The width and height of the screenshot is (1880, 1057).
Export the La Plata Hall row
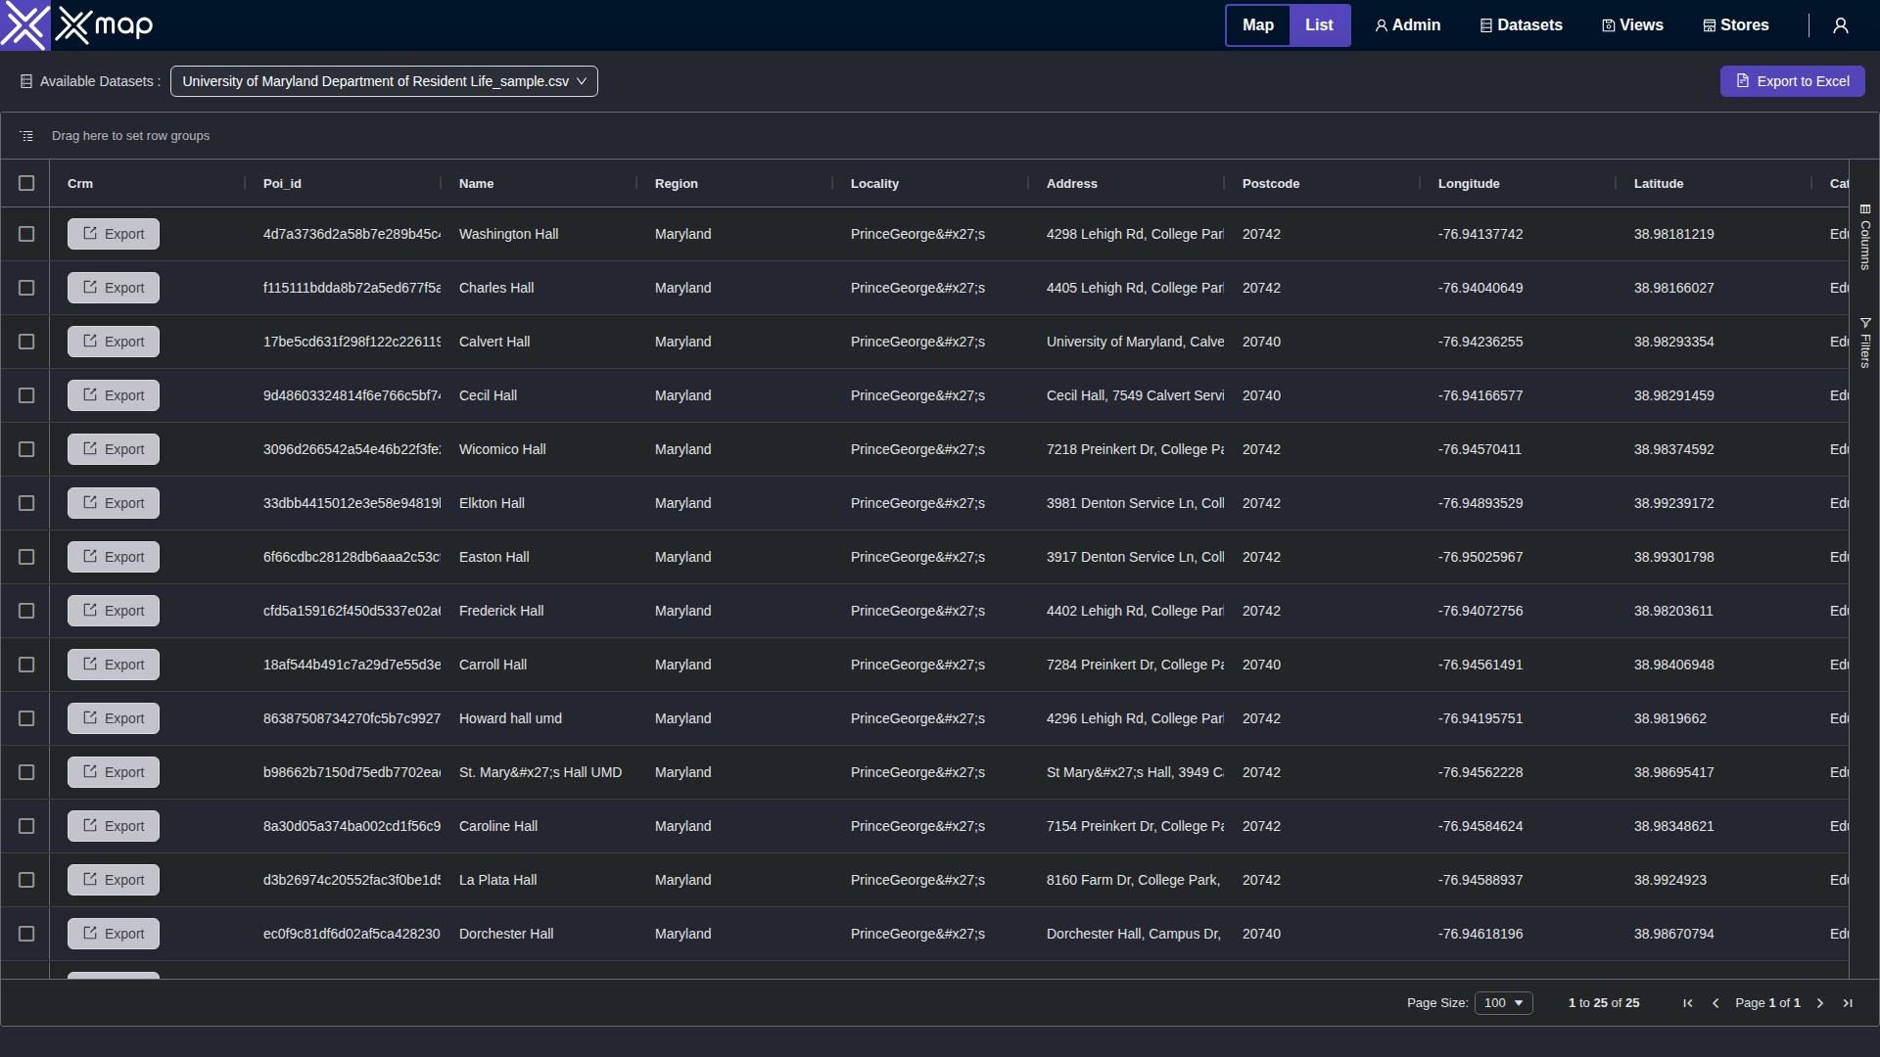[114, 880]
